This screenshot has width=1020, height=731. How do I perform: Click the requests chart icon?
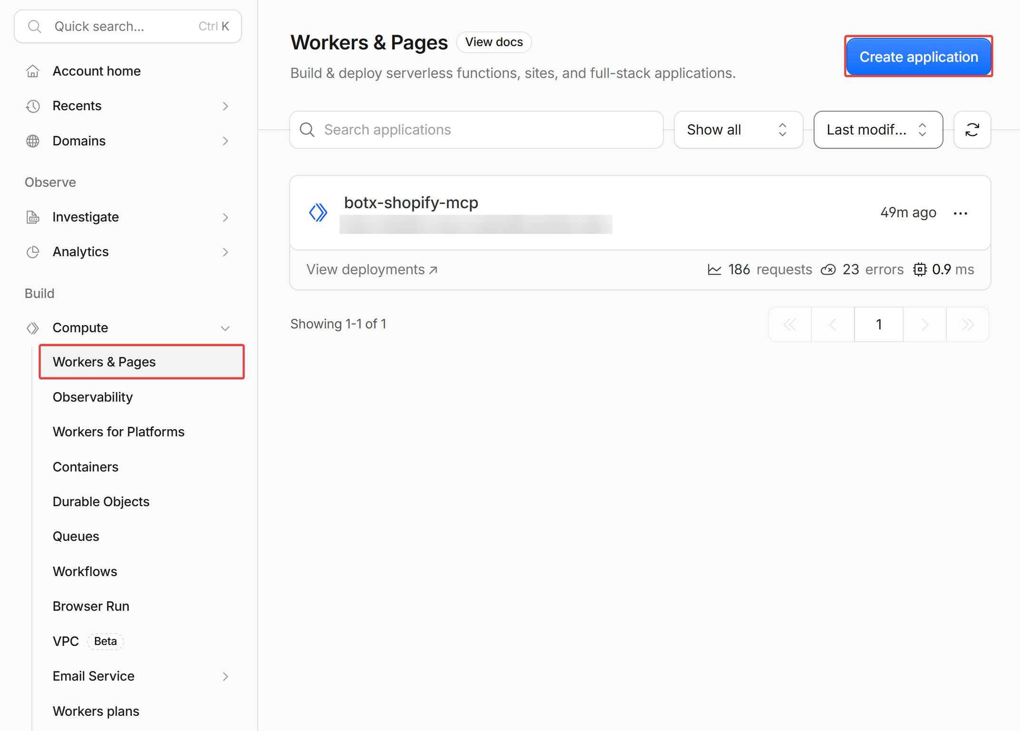click(714, 269)
